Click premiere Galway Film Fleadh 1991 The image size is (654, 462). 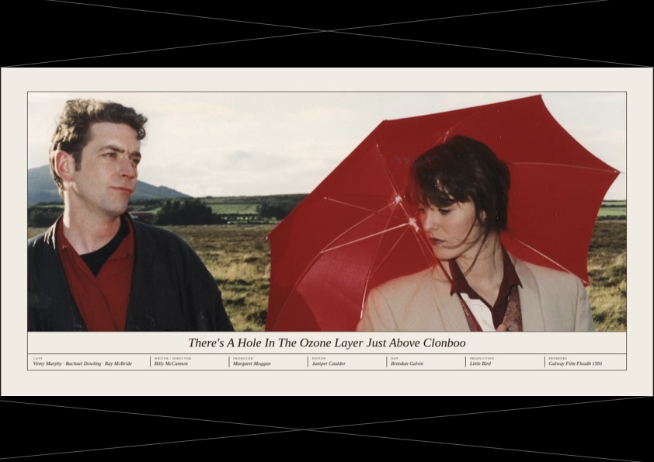tap(575, 363)
